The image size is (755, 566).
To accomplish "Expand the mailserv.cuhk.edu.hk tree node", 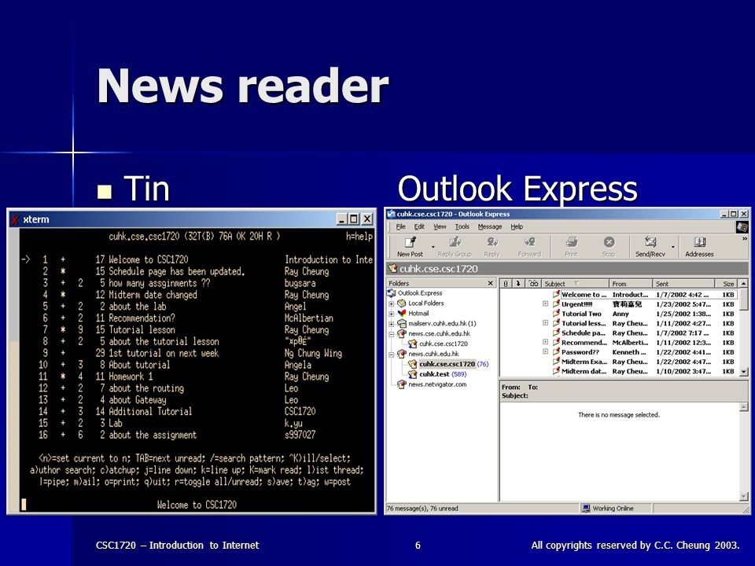I will (x=392, y=324).
